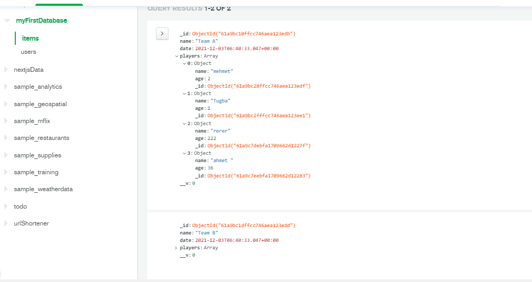The image size is (532, 282).
Task: Select the sample_restaurants database
Action: [x=41, y=138]
